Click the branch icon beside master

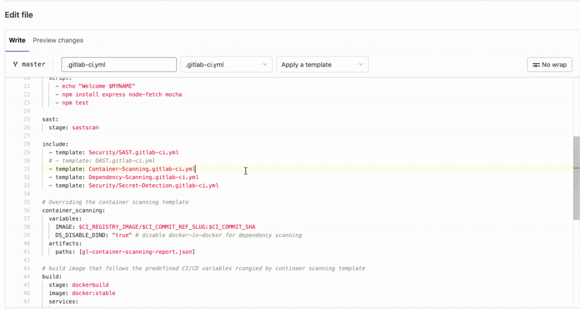[x=15, y=64]
